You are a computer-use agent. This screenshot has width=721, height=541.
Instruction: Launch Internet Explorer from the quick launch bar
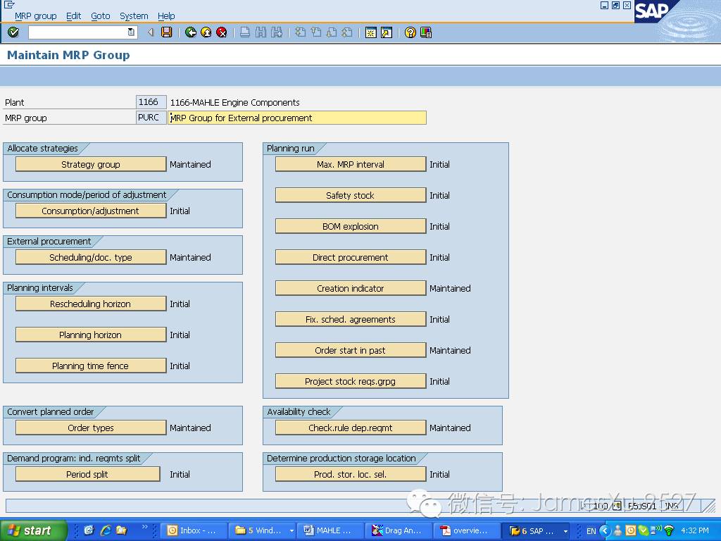click(x=106, y=530)
